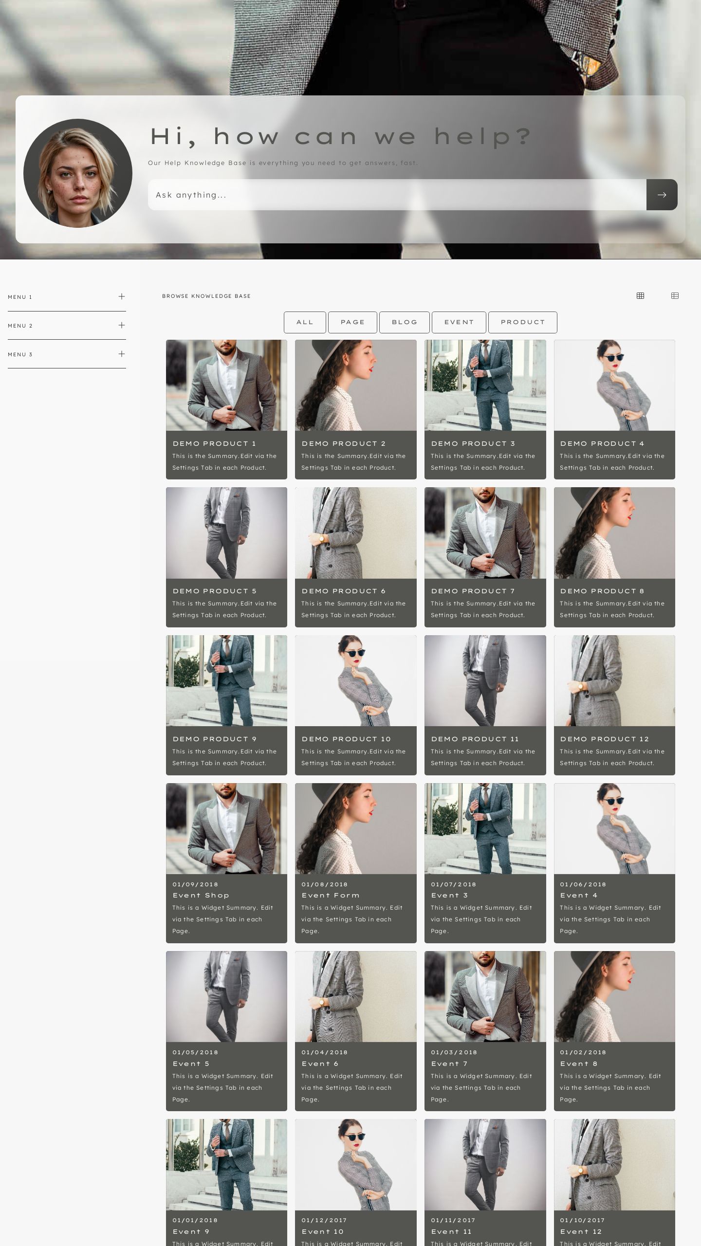Click the Event 8 title link

click(x=578, y=1063)
